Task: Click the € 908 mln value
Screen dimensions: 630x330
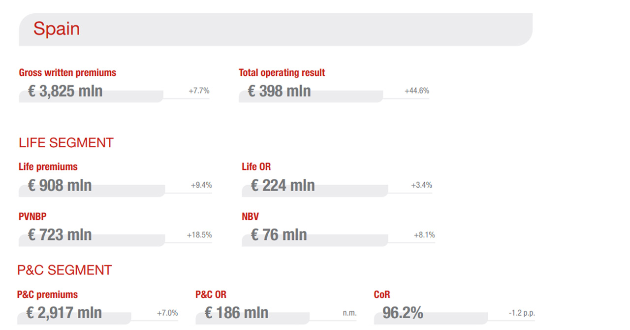Action: [60, 186]
